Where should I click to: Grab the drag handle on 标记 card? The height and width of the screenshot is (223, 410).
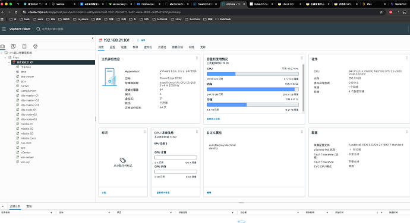[x=144, y=132]
